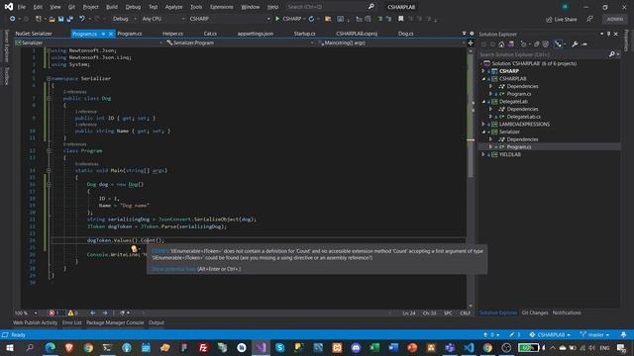Click the hot reload restart icon
The image size is (634, 356).
tap(311, 19)
